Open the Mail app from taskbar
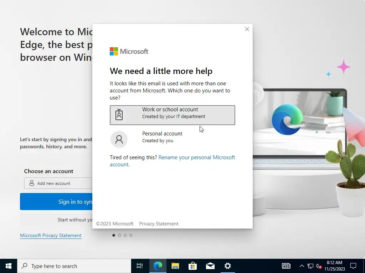Screen dimensions: 365x273 (x=210, y=266)
